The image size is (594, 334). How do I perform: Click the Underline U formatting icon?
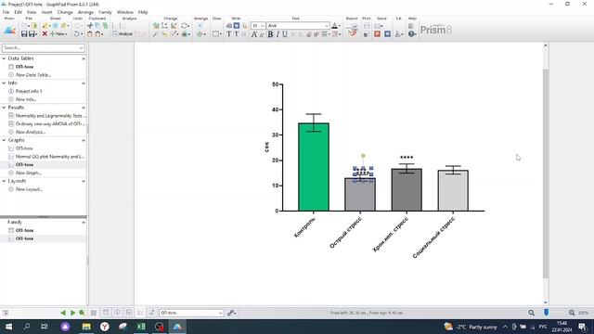click(x=285, y=34)
